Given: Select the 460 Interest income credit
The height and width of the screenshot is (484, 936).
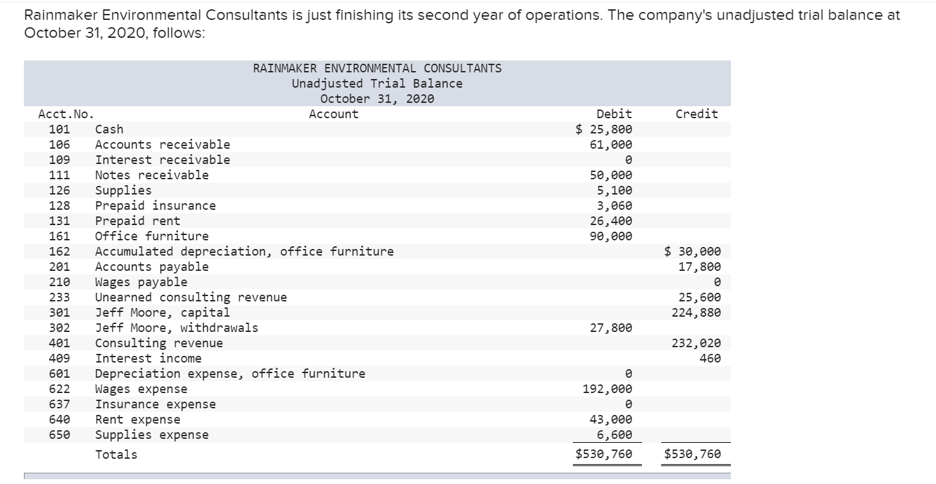Looking at the screenshot, I should [x=710, y=358].
